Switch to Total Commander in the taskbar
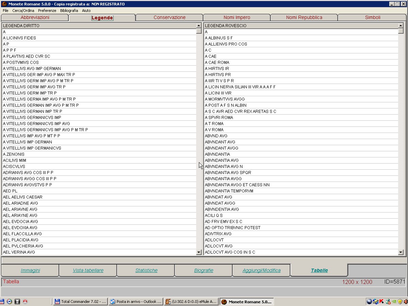408x306 pixels. (80, 302)
